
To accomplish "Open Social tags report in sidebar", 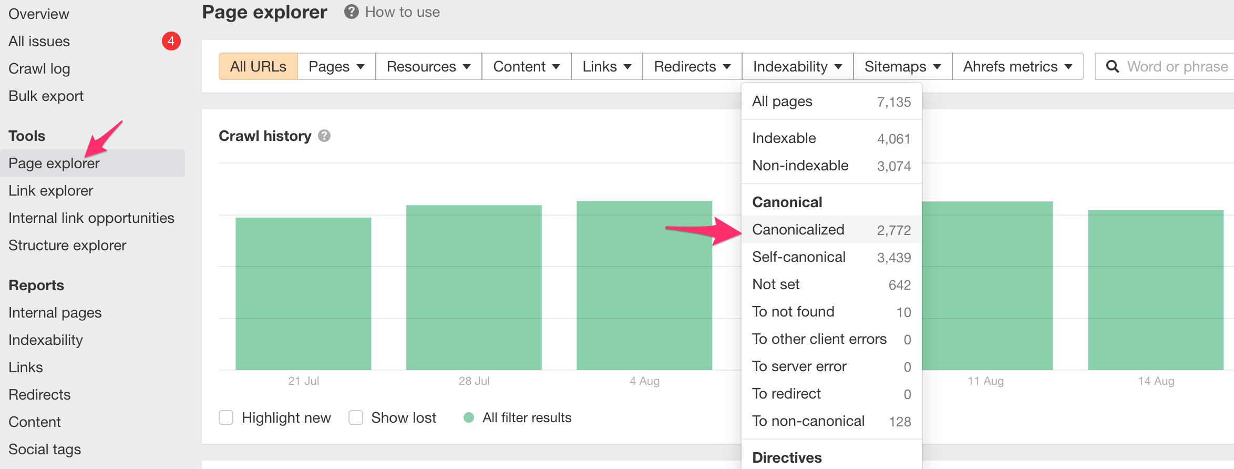I will point(45,449).
